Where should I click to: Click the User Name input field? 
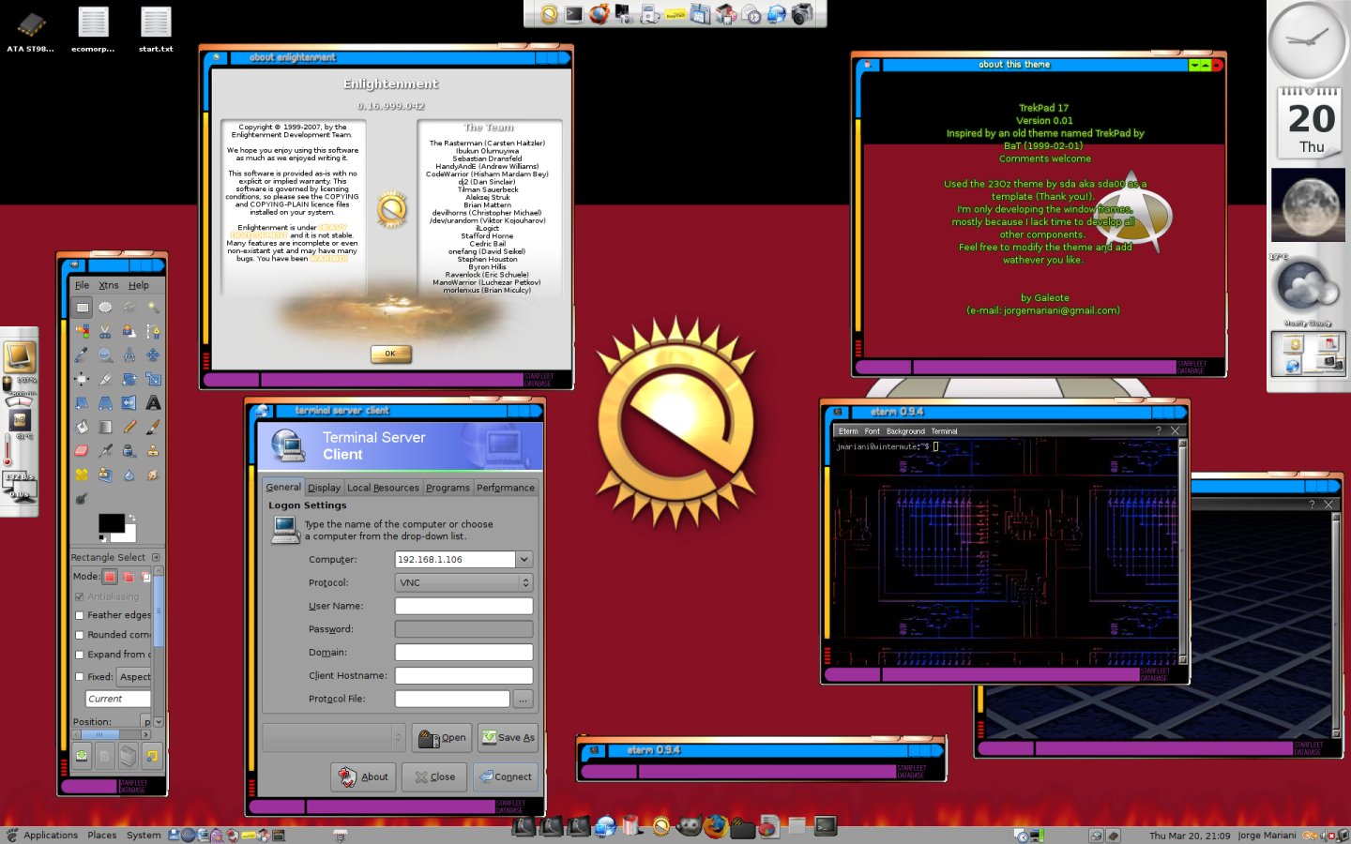pyautogui.click(x=463, y=606)
